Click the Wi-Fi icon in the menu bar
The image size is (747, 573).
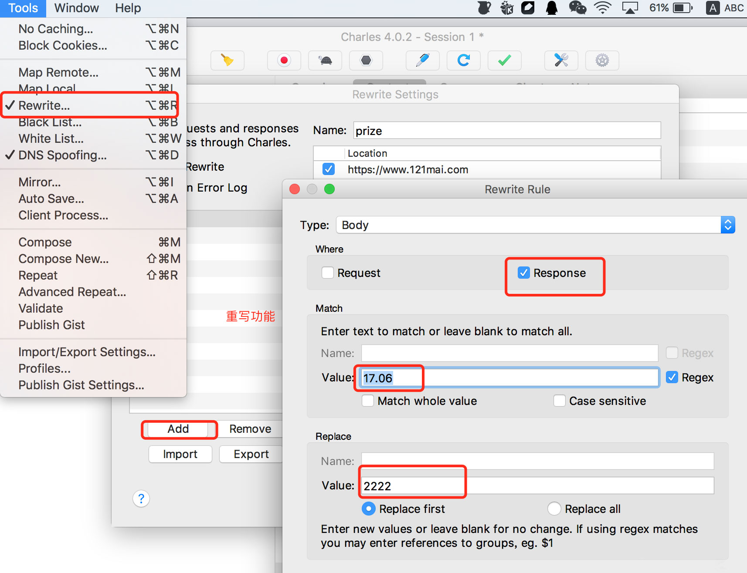(x=603, y=8)
